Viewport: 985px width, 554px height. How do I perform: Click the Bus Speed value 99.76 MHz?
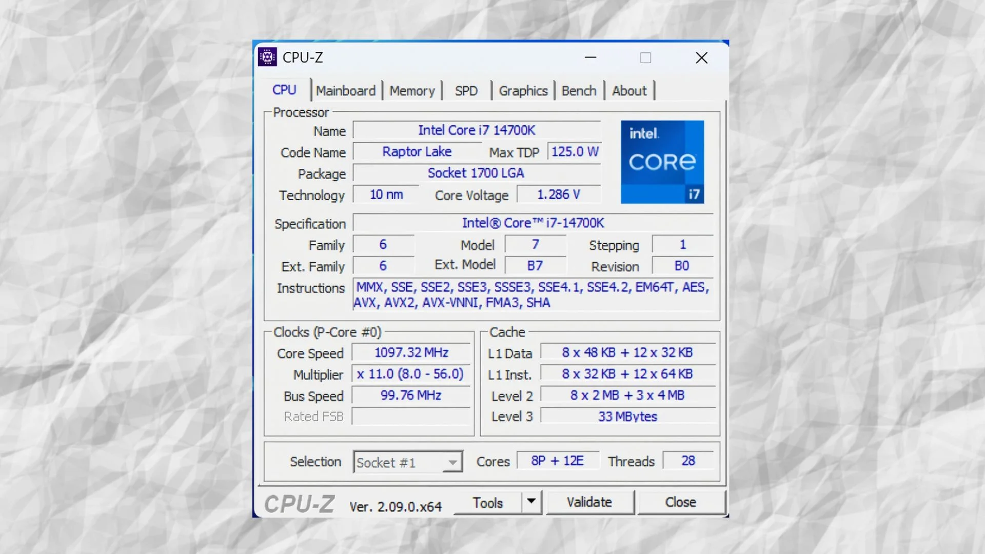pos(411,395)
